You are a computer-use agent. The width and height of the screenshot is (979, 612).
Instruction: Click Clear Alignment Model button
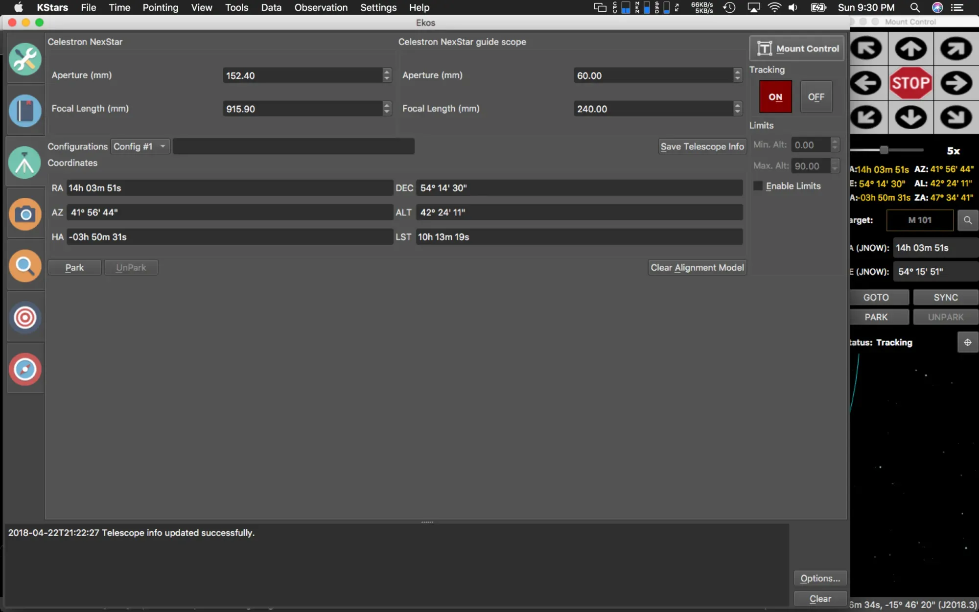pyautogui.click(x=697, y=267)
